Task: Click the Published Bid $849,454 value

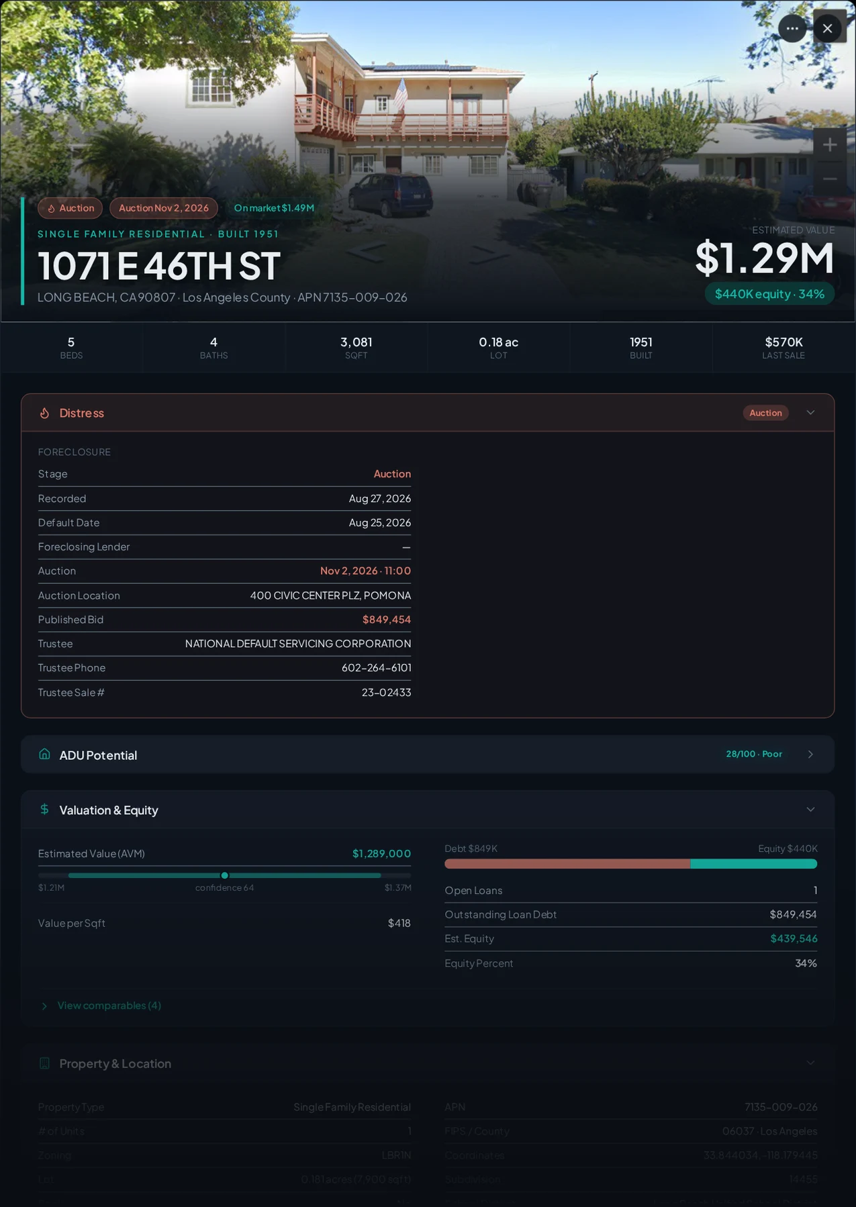Action: tap(387, 620)
